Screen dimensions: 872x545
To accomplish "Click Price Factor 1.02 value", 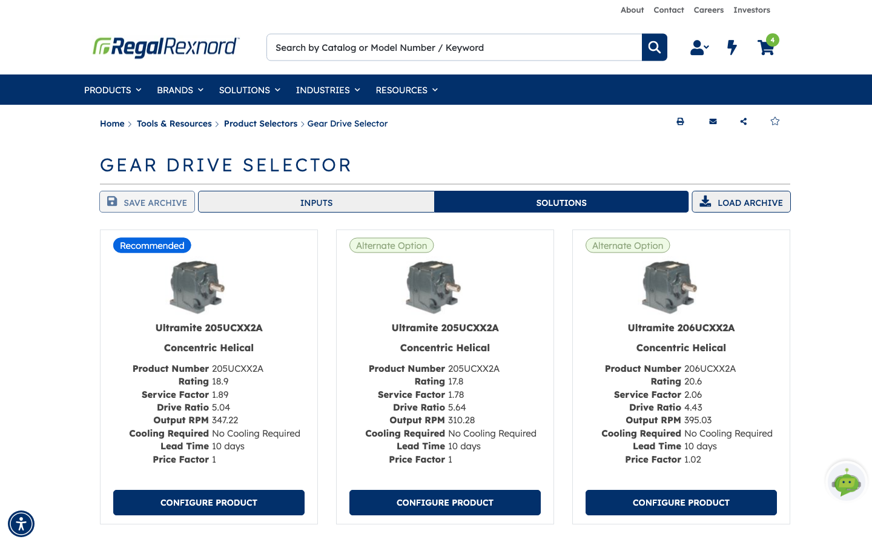I will pos(693,460).
